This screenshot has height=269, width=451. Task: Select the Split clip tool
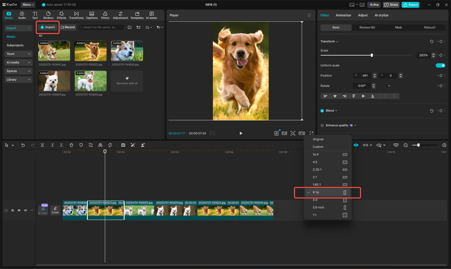pos(42,145)
